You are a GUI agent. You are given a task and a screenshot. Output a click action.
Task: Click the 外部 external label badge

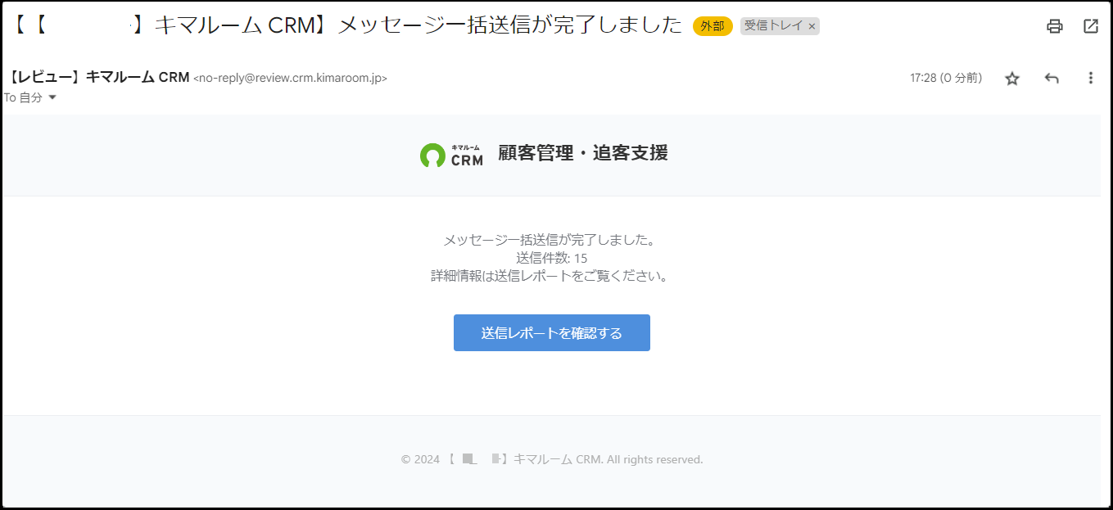[713, 26]
